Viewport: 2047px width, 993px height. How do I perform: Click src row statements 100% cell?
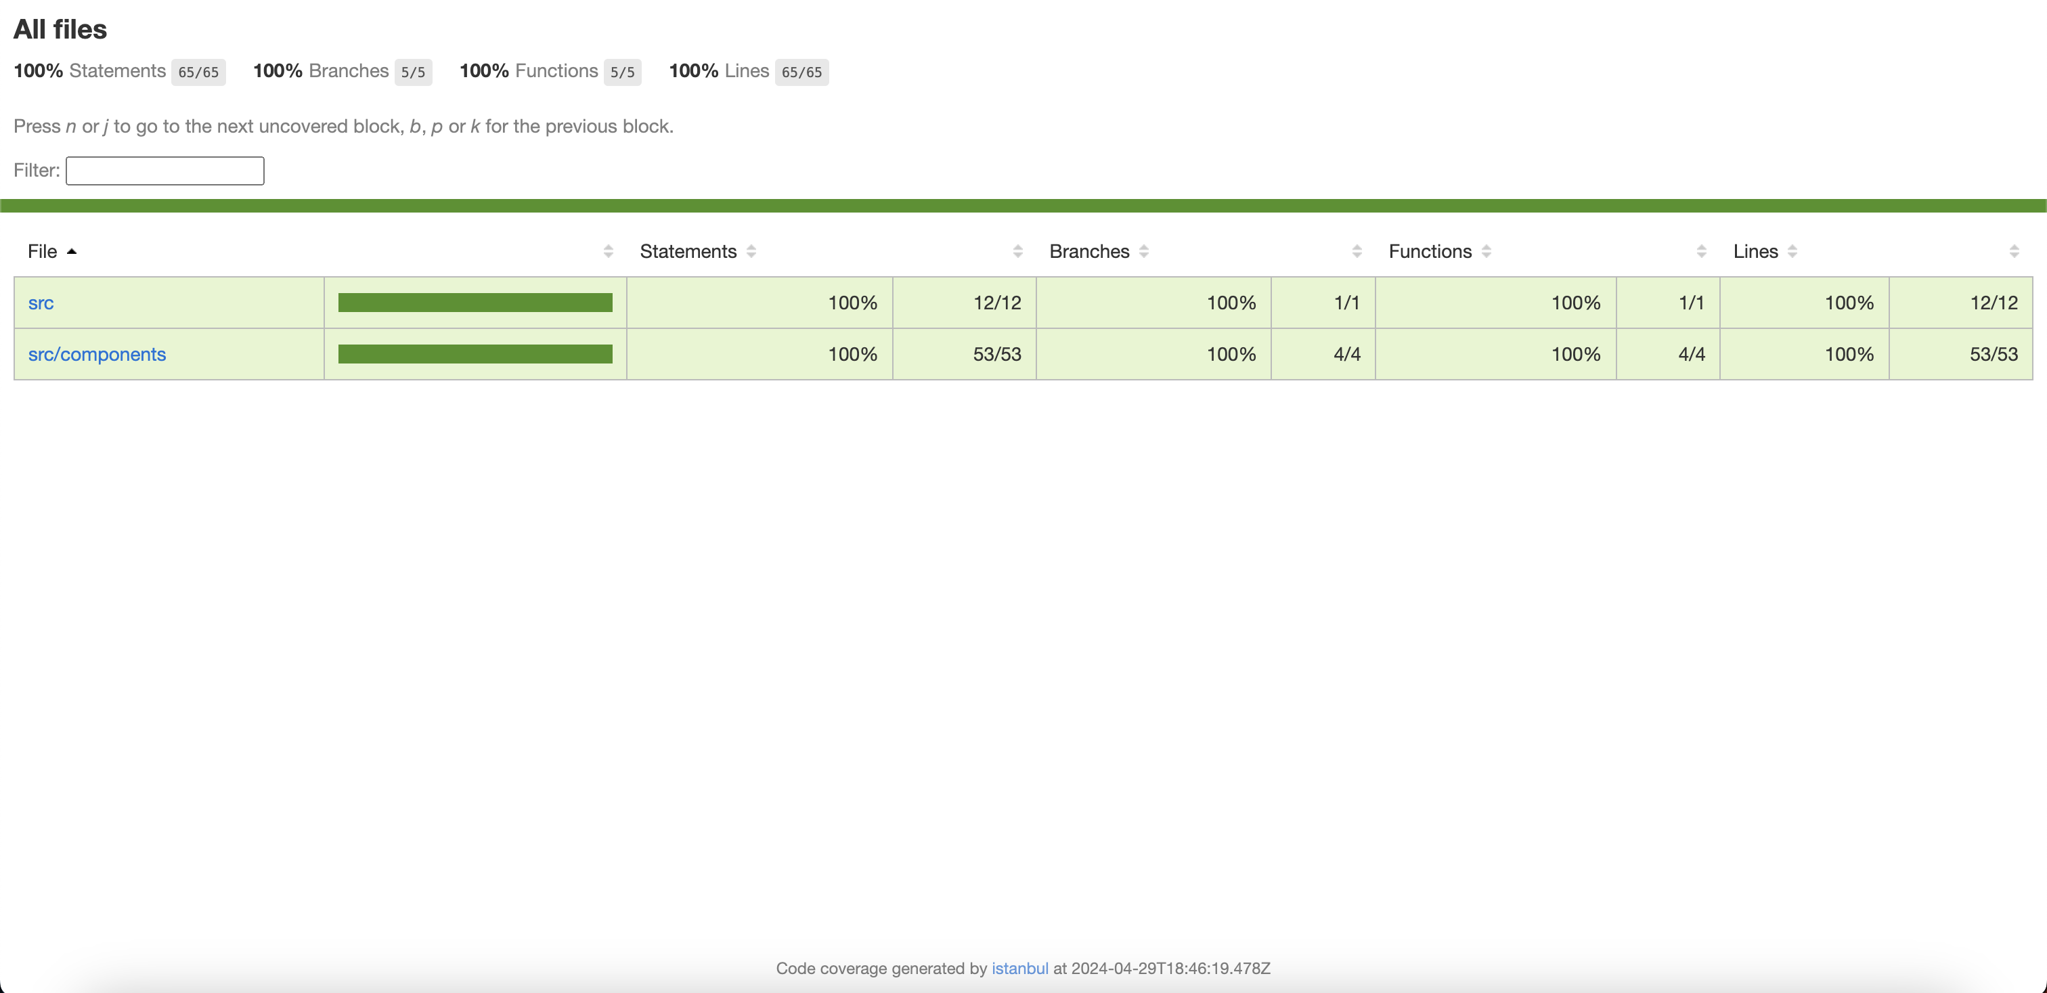point(760,303)
